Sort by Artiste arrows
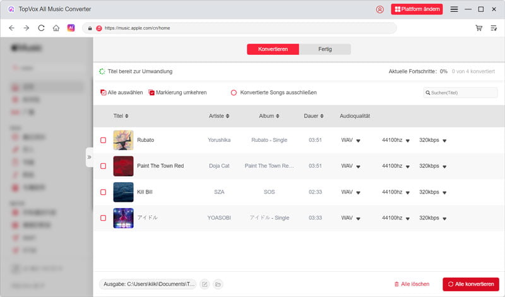Image resolution: width=505 pixels, height=297 pixels. (x=227, y=116)
